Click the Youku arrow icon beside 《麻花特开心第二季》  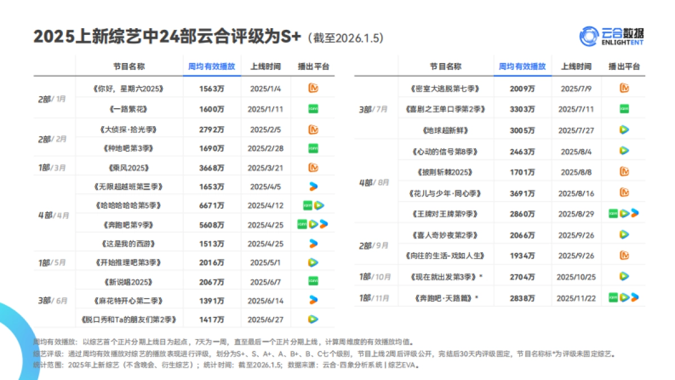coord(313,301)
